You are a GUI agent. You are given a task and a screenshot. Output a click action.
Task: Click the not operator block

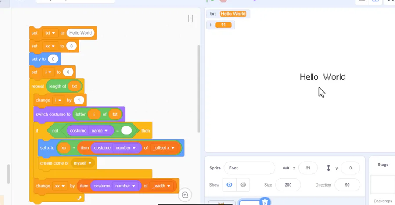click(55, 131)
